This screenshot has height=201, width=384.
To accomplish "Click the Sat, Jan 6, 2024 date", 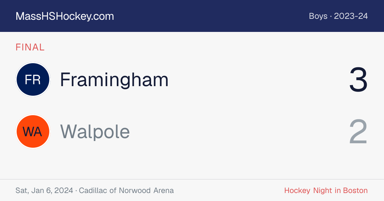I will point(44,190).
